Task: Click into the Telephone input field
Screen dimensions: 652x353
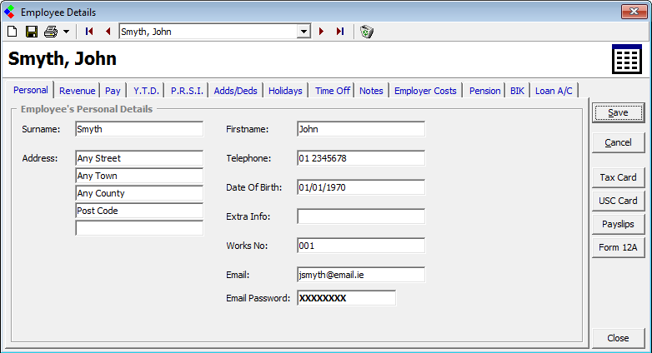Action: (360, 158)
